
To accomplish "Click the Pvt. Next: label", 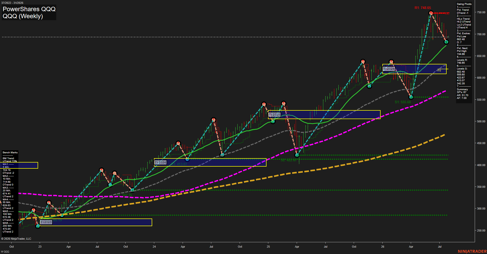I will click(462, 48).
